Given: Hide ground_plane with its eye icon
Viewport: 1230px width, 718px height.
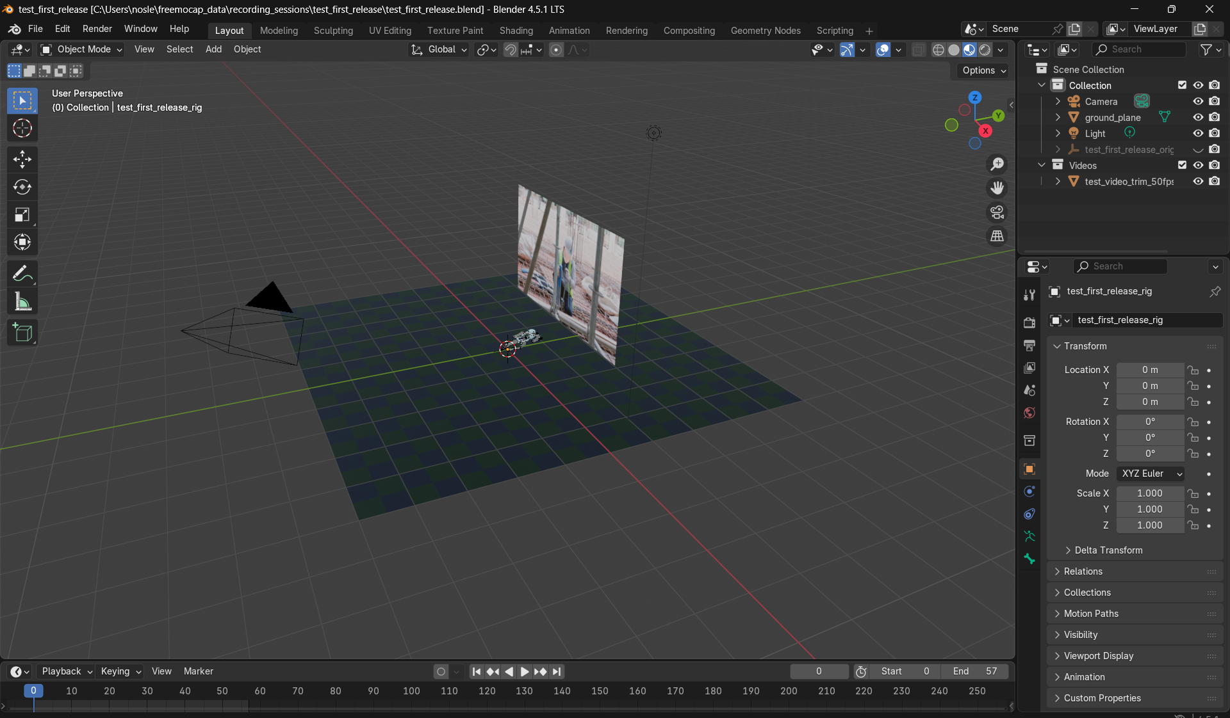Looking at the screenshot, I should (x=1198, y=117).
